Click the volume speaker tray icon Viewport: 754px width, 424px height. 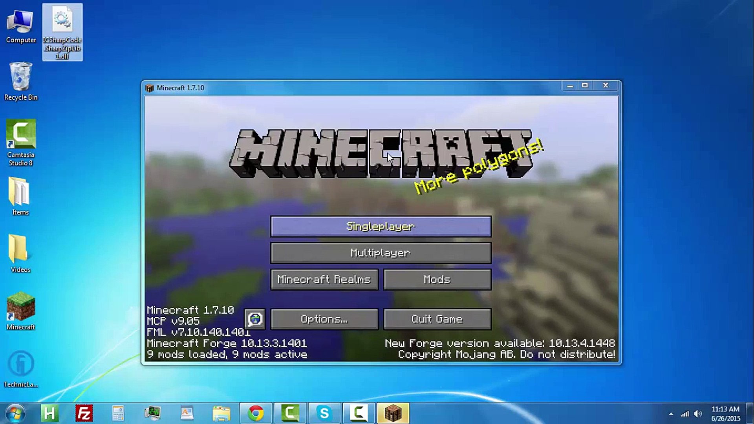tap(698, 414)
